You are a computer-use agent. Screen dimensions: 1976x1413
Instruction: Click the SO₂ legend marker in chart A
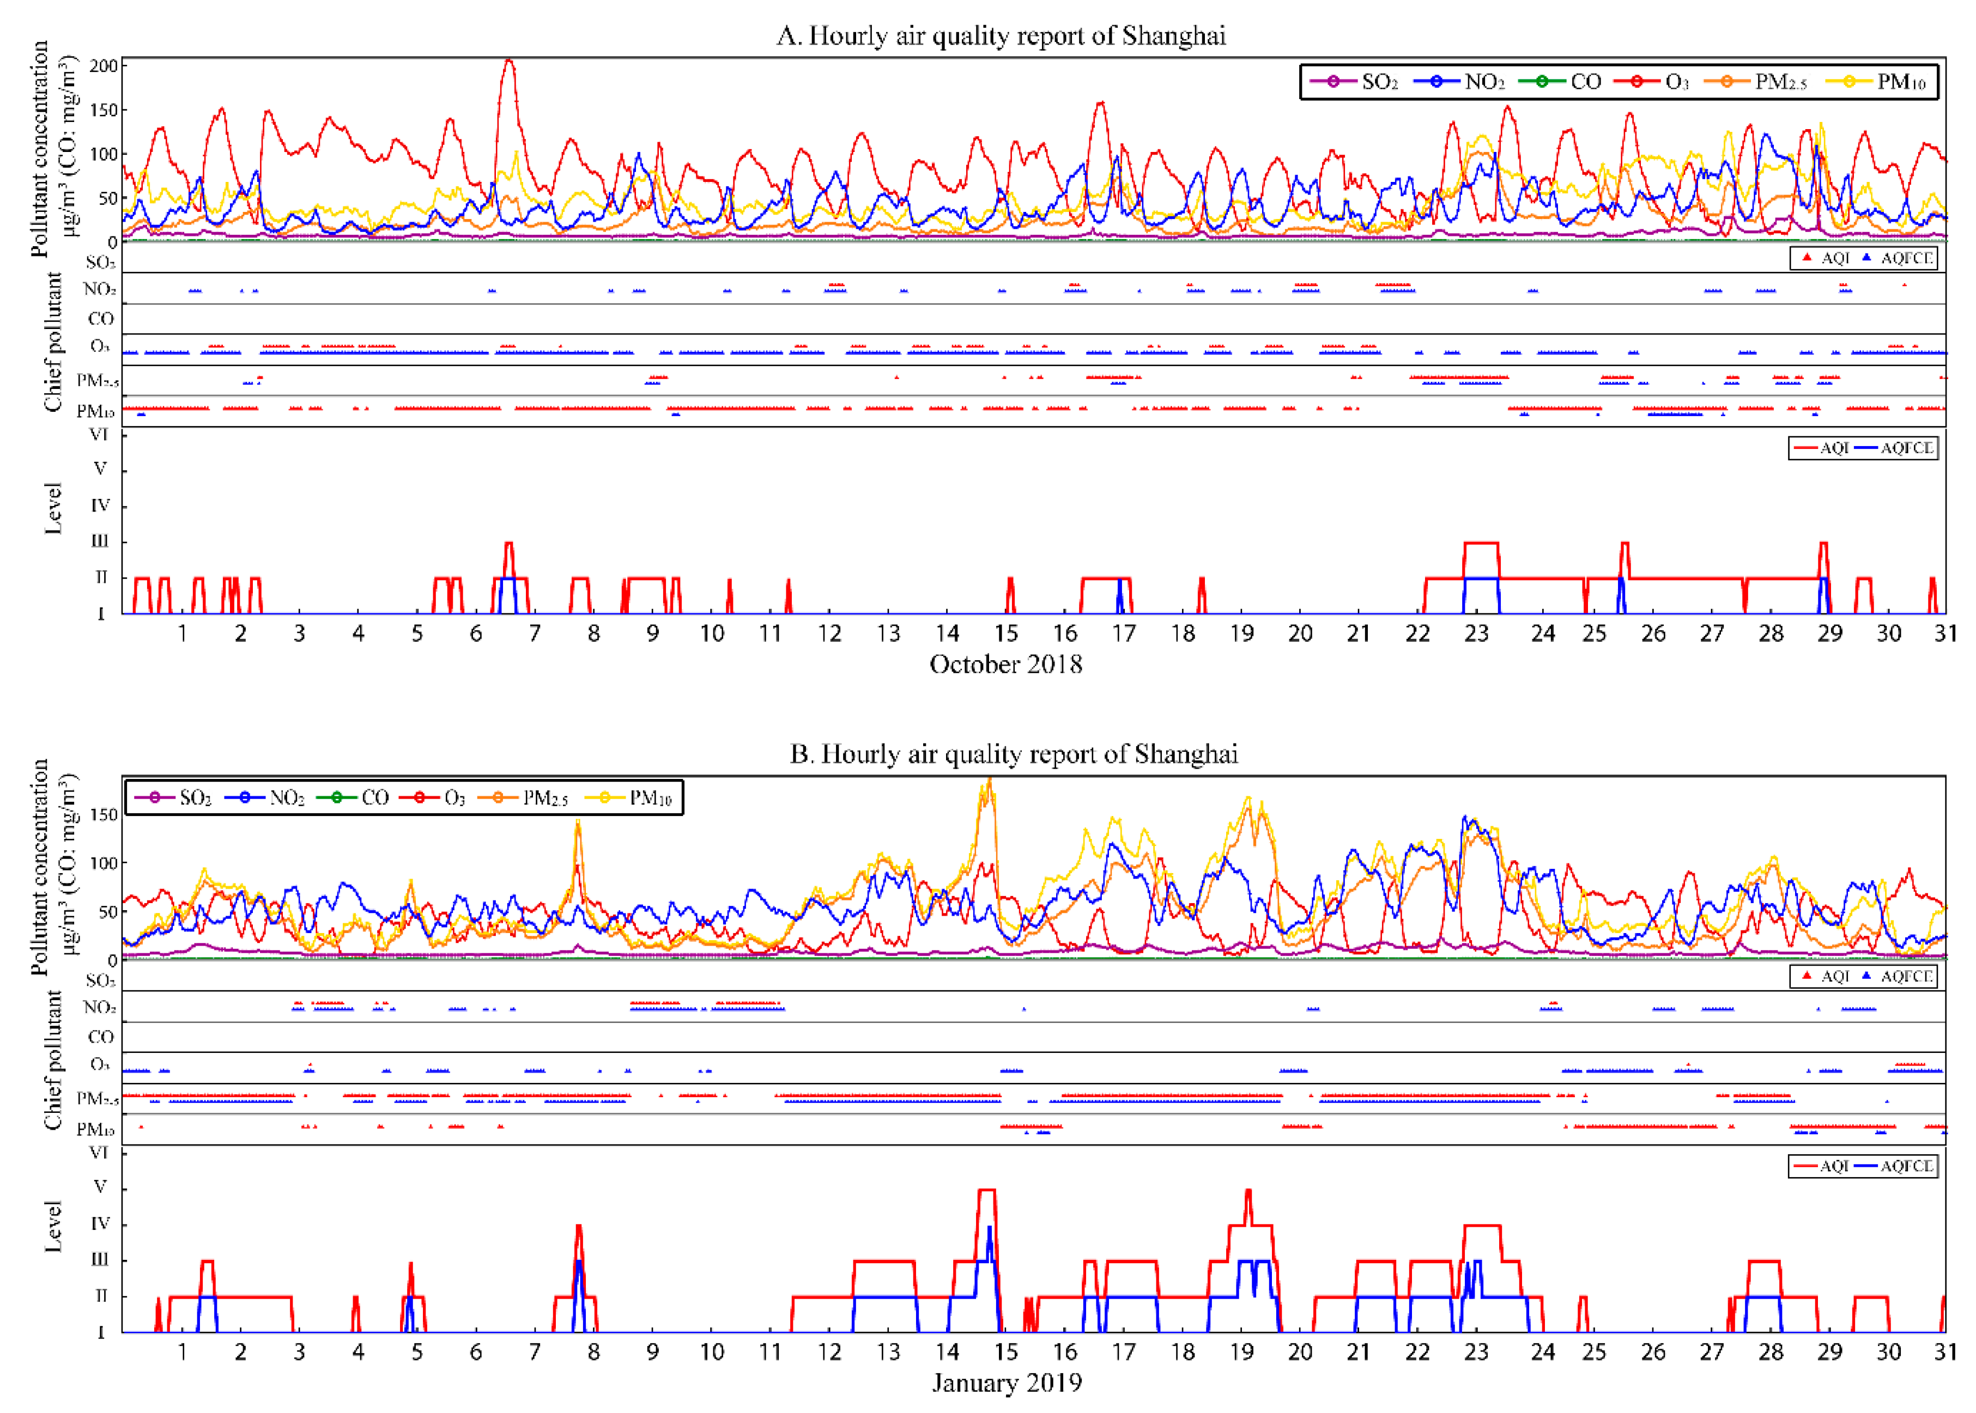1333,82
